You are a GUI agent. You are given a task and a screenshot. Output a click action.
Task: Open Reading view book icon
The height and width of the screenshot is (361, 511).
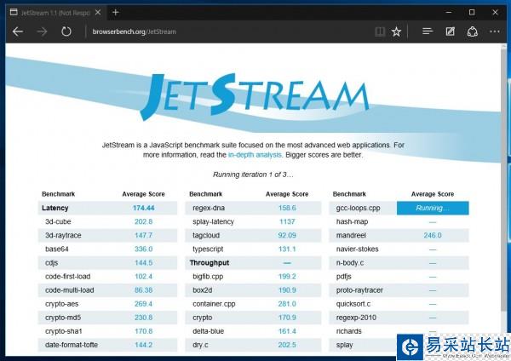pyautogui.click(x=380, y=32)
